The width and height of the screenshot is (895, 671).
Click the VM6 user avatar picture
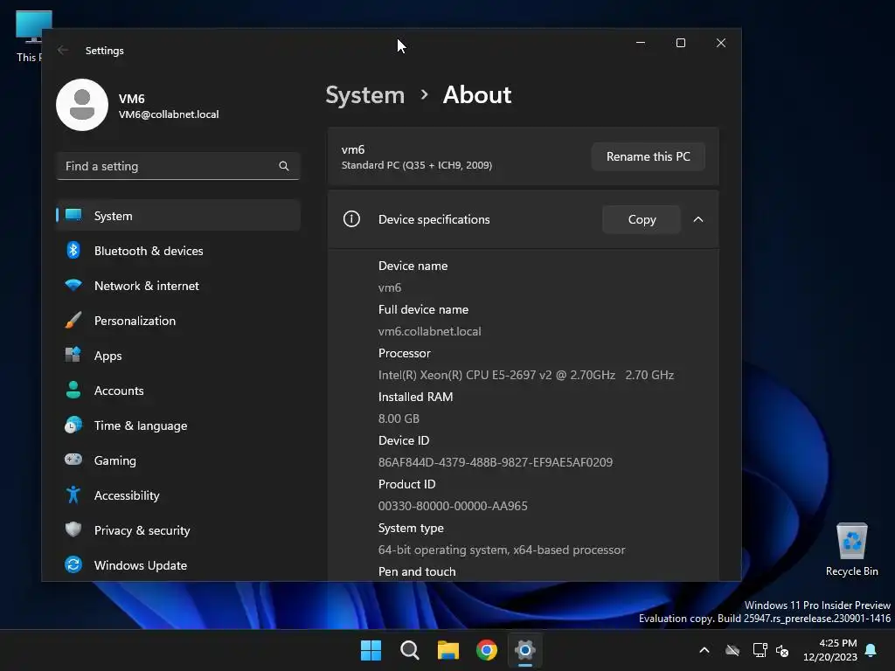82,105
